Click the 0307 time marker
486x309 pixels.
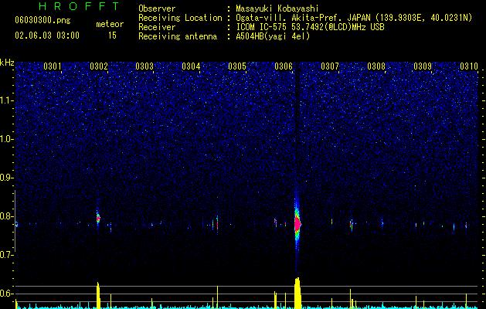pyautogui.click(x=330, y=66)
